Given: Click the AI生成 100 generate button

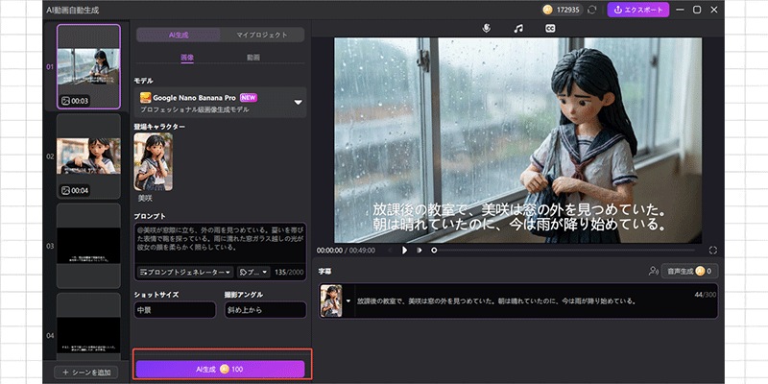Looking at the screenshot, I should pyautogui.click(x=220, y=369).
